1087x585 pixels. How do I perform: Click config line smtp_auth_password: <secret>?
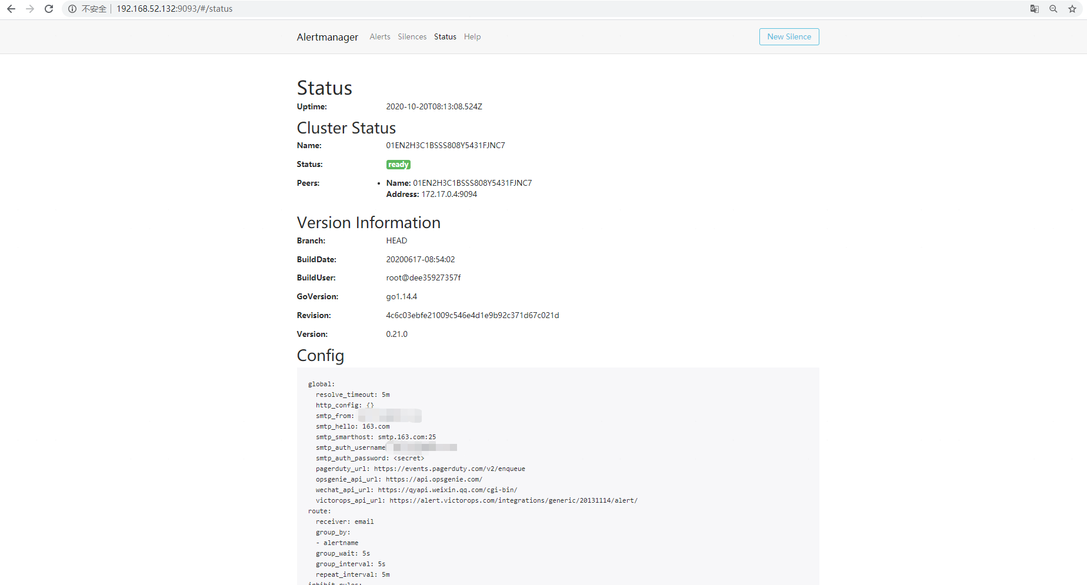point(370,458)
